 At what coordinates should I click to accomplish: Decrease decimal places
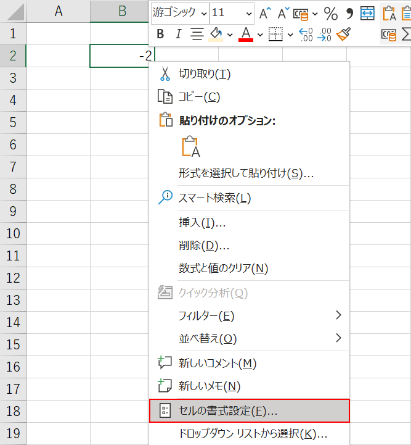click(324, 35)
